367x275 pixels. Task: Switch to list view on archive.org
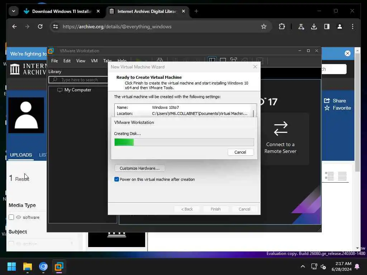coord(329,176)
